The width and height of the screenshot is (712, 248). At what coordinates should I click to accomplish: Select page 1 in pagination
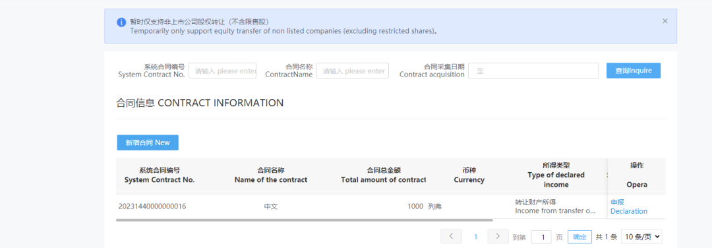coord(476,237)
